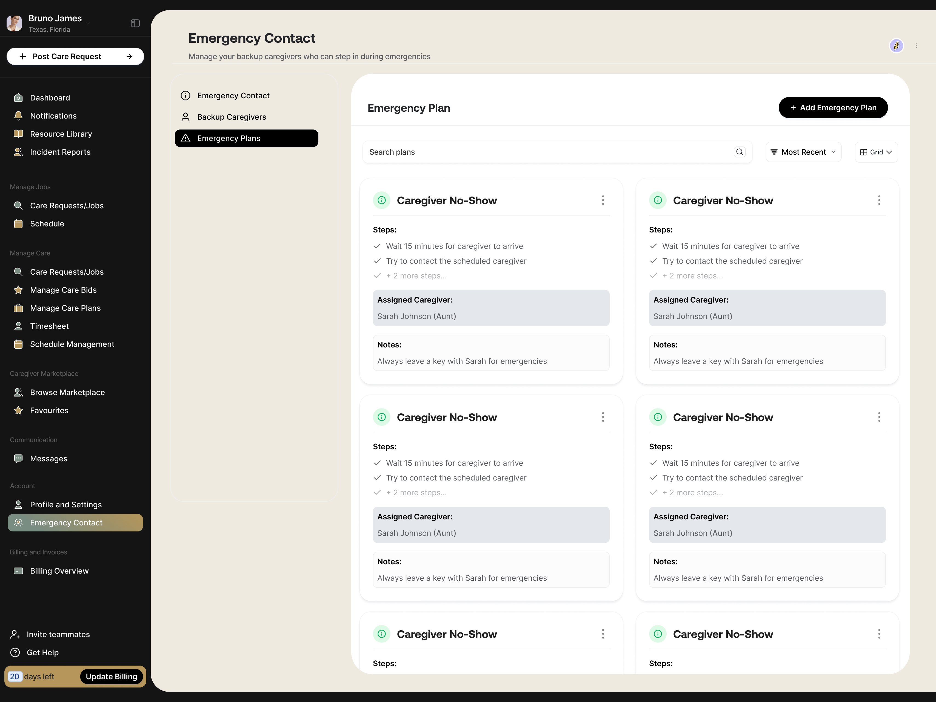
Task: Click Add Emergency Plan button
Action: [x=833, y=108]
